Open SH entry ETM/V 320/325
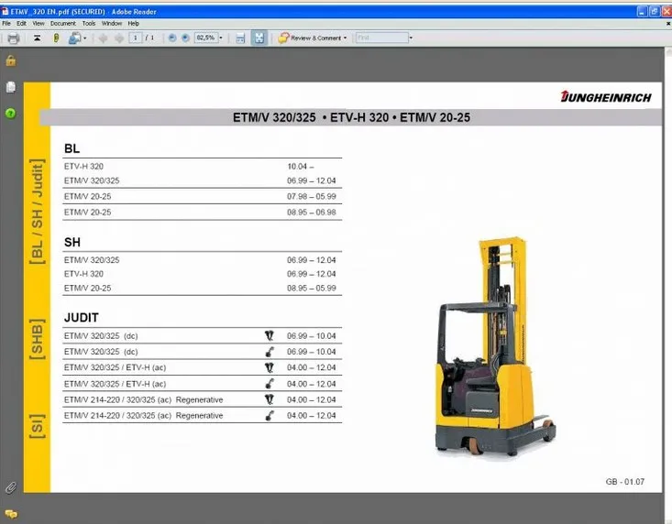Screen dimensions: 672x524 pyautogui.click(x=202, y=260)
